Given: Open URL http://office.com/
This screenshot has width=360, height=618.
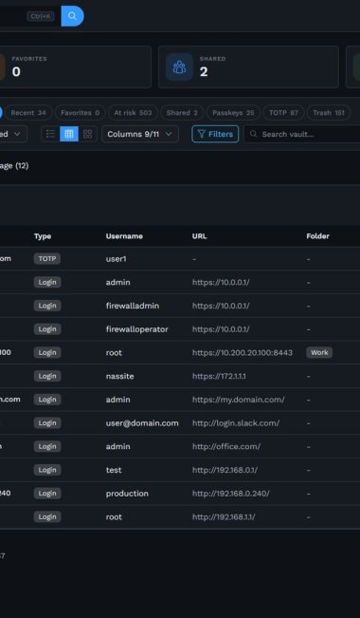Looking at the screenshot, I should (x=226, y=446).
